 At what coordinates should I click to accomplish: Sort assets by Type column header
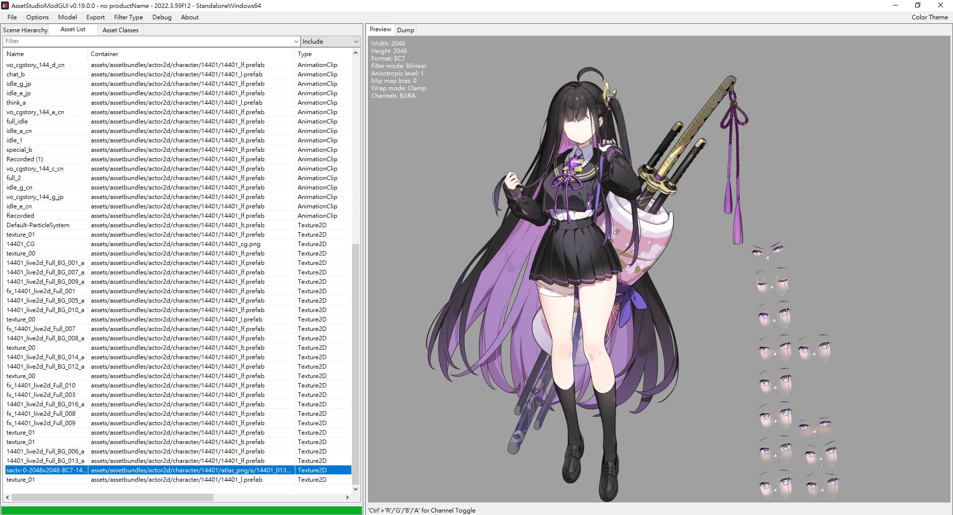[323, 54]
